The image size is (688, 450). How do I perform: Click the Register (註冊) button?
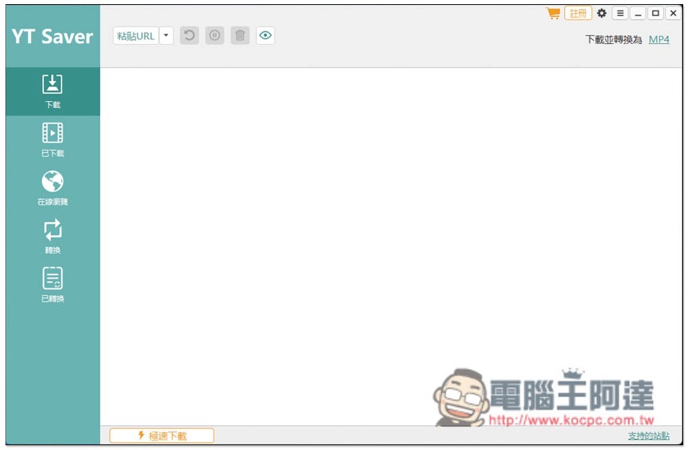coord(578,14)
